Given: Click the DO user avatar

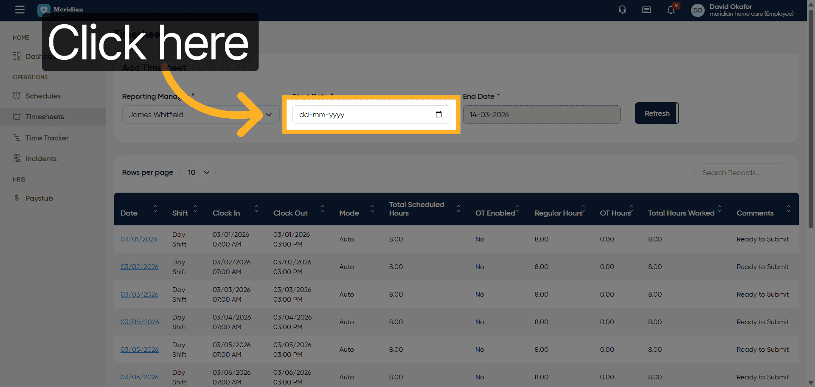Looking at the screenshot, I should tap(697, 10).
